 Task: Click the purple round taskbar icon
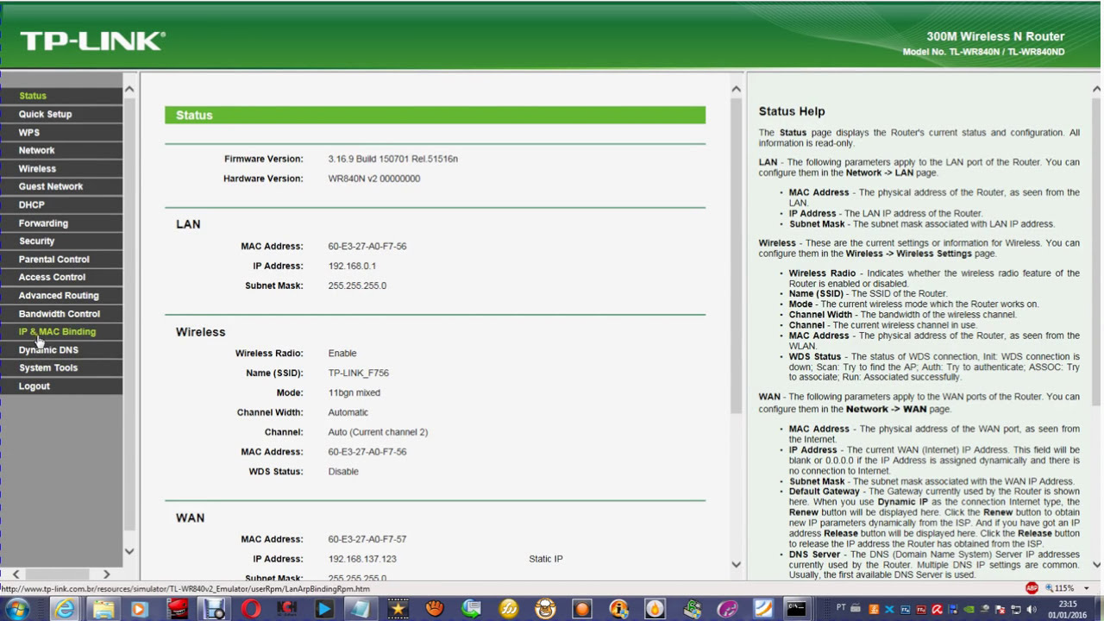[727, 610]
